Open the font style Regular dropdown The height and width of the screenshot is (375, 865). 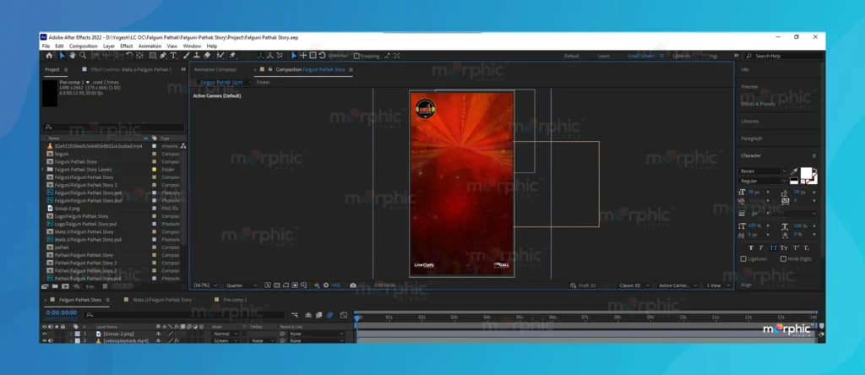[764, 181]
